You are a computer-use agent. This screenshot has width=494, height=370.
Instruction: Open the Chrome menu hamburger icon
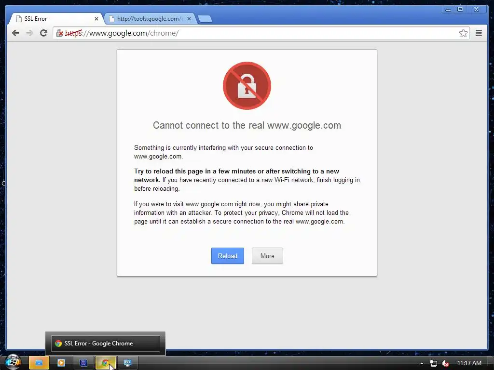tap(479, 33)
